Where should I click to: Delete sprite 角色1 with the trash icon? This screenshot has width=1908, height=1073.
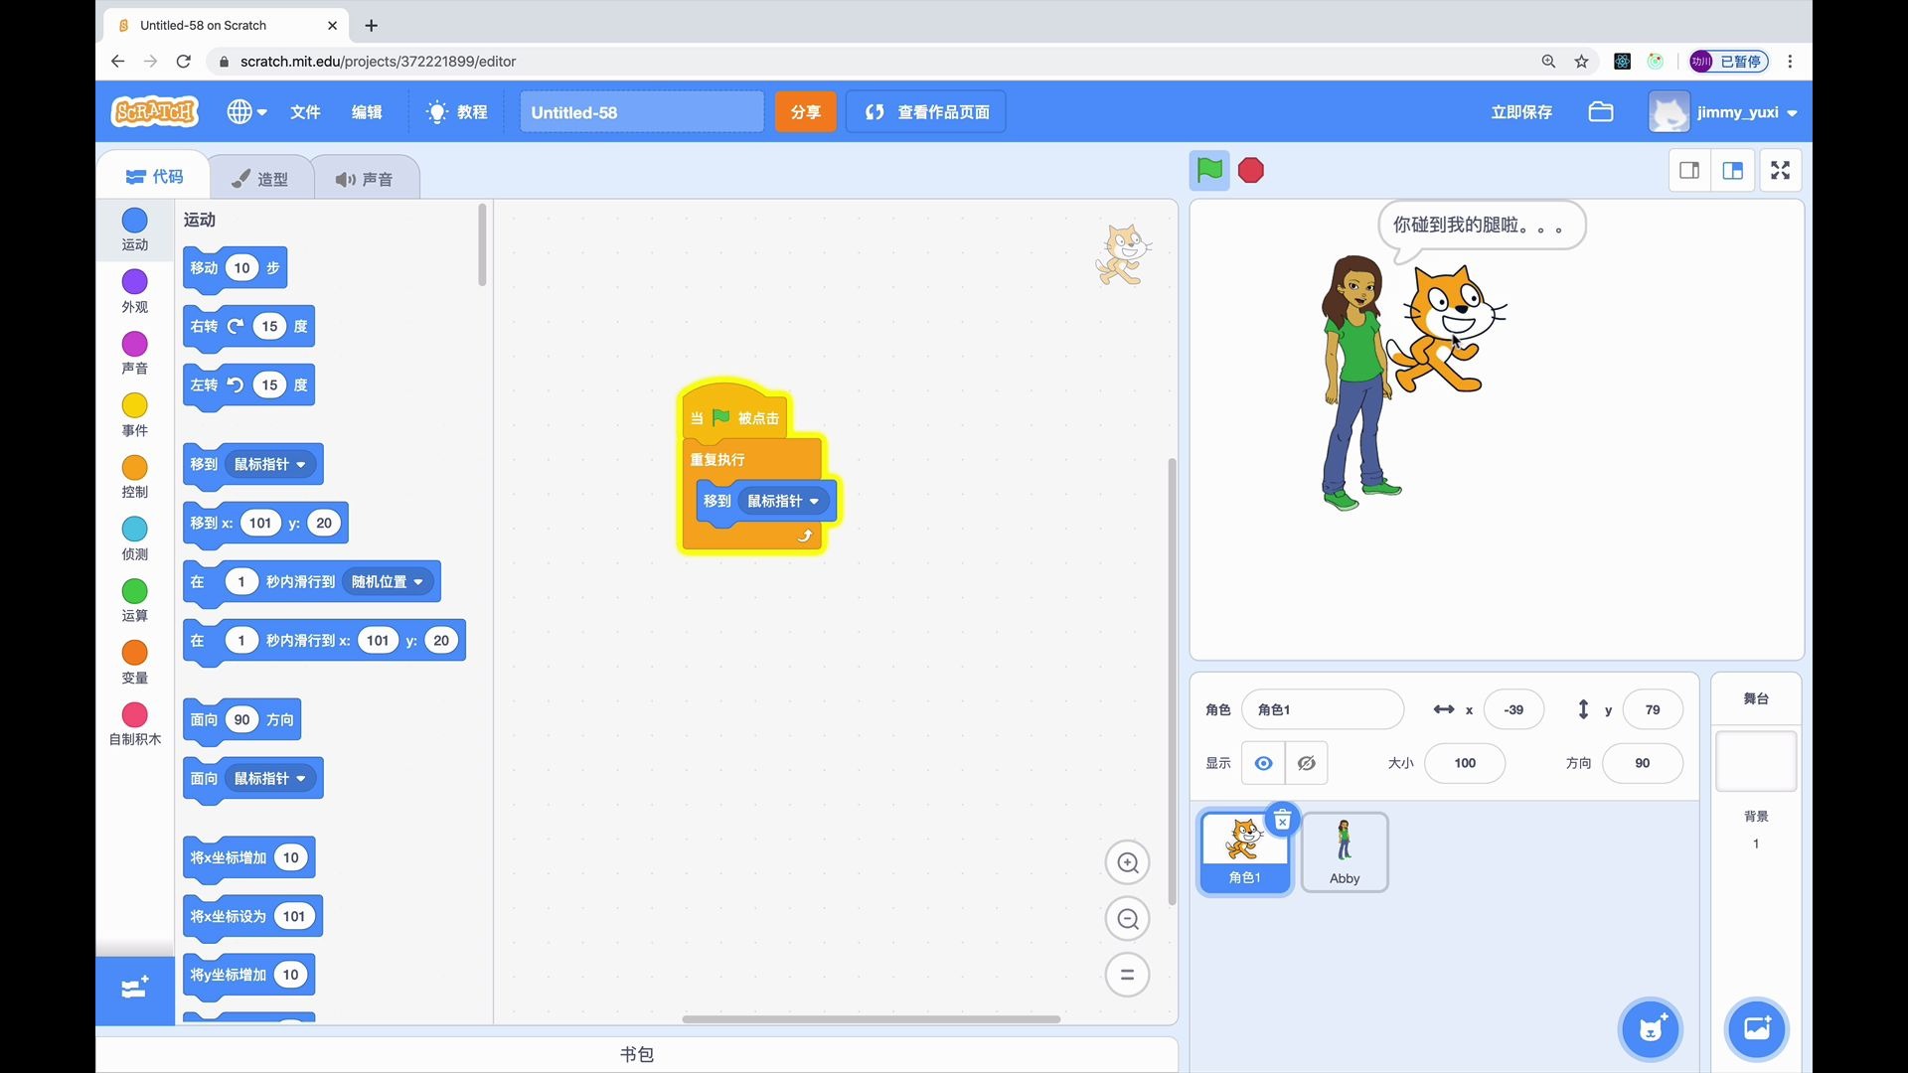tap(1282, 821)
